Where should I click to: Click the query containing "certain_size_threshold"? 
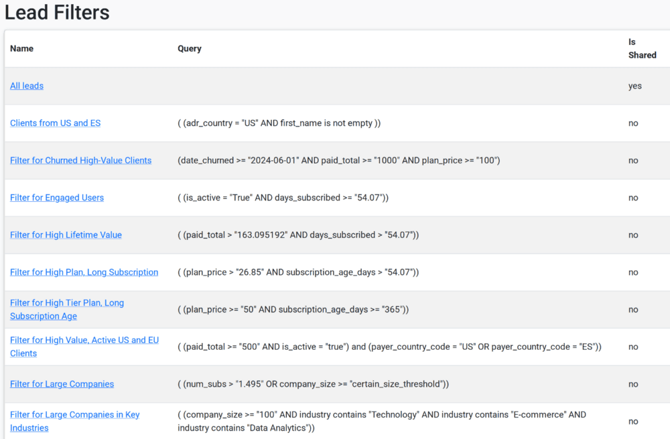313,384
